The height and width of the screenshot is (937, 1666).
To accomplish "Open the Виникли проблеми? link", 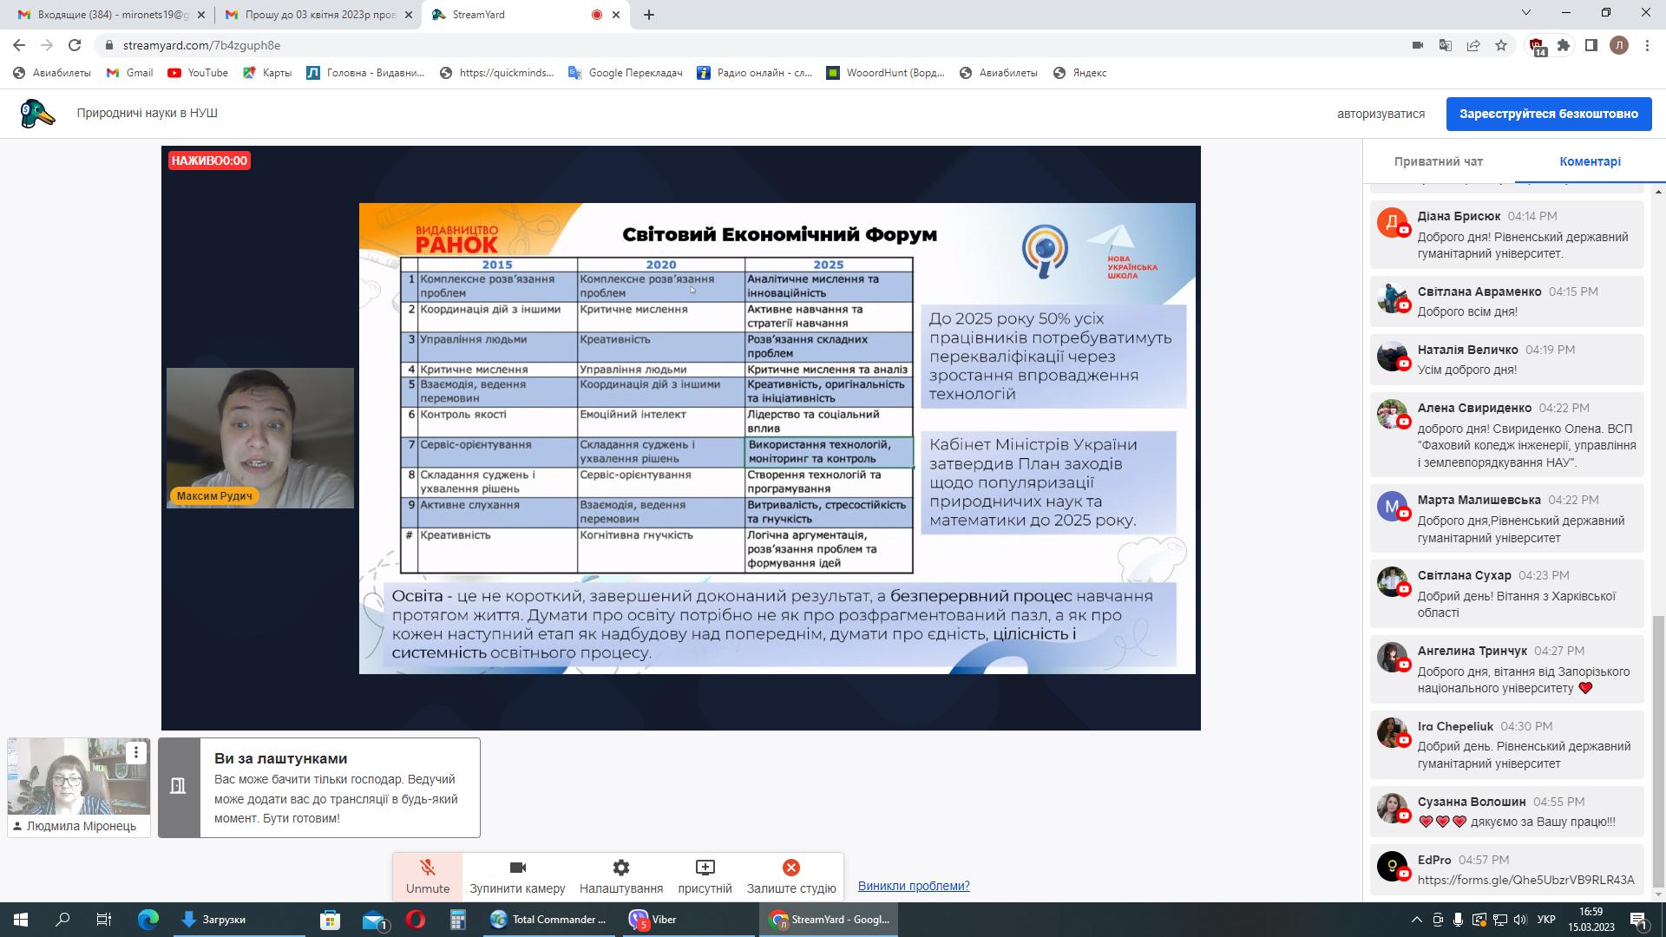I will (x=914, y=886).
